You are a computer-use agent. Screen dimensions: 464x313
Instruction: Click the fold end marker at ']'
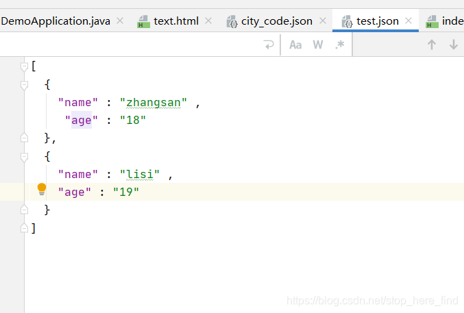tap(24, 228)
